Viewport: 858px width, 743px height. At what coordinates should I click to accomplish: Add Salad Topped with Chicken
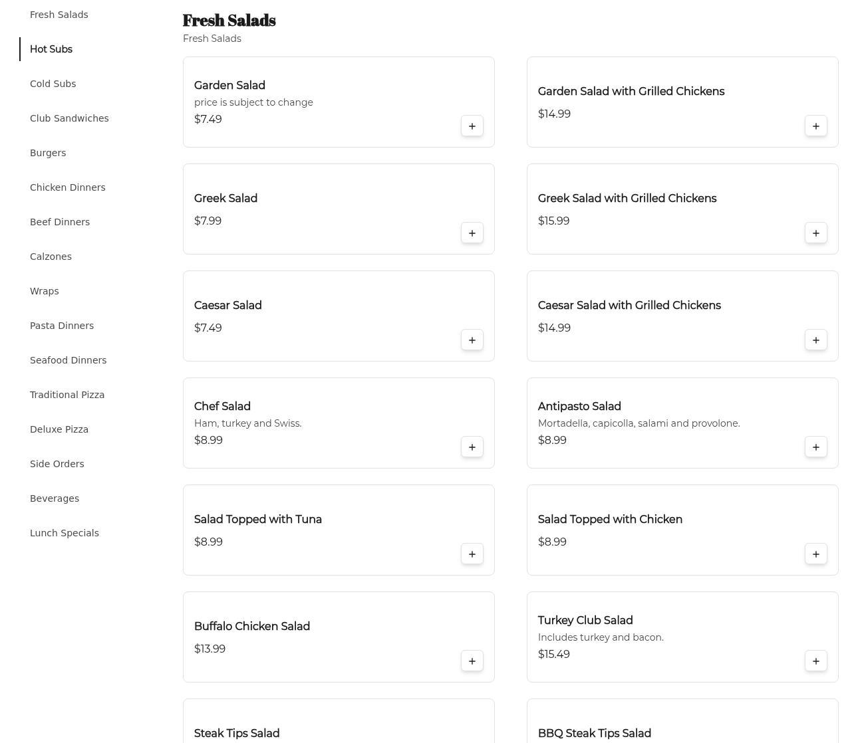click(816, 554)
